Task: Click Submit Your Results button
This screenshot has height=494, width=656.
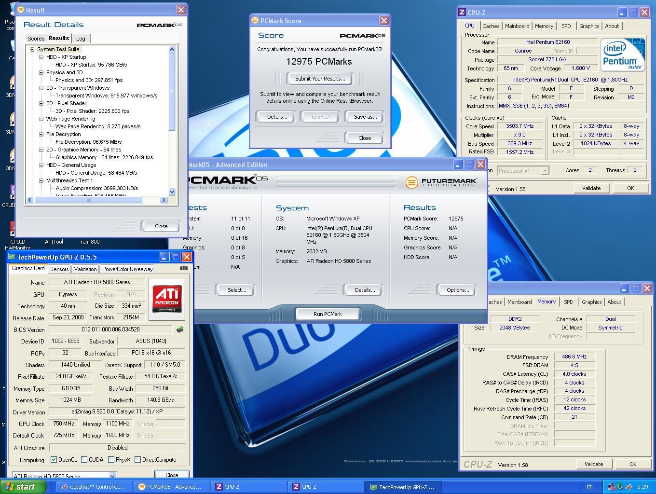Action: (320, 79)
